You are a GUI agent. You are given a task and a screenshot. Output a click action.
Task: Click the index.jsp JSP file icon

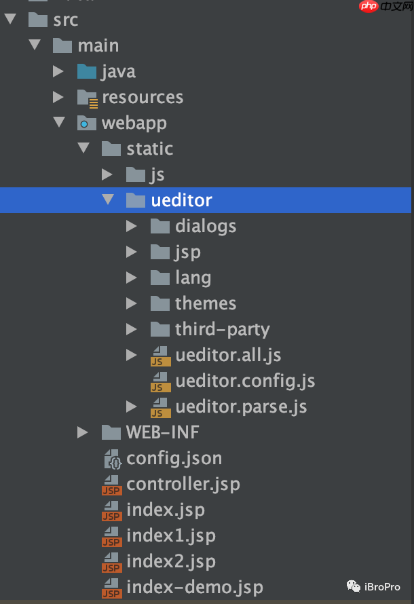point(112,511)
